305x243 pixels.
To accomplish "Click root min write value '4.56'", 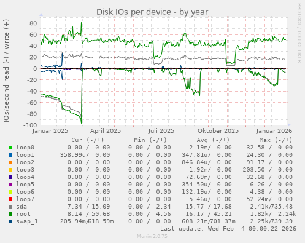I will click(163, 214).
